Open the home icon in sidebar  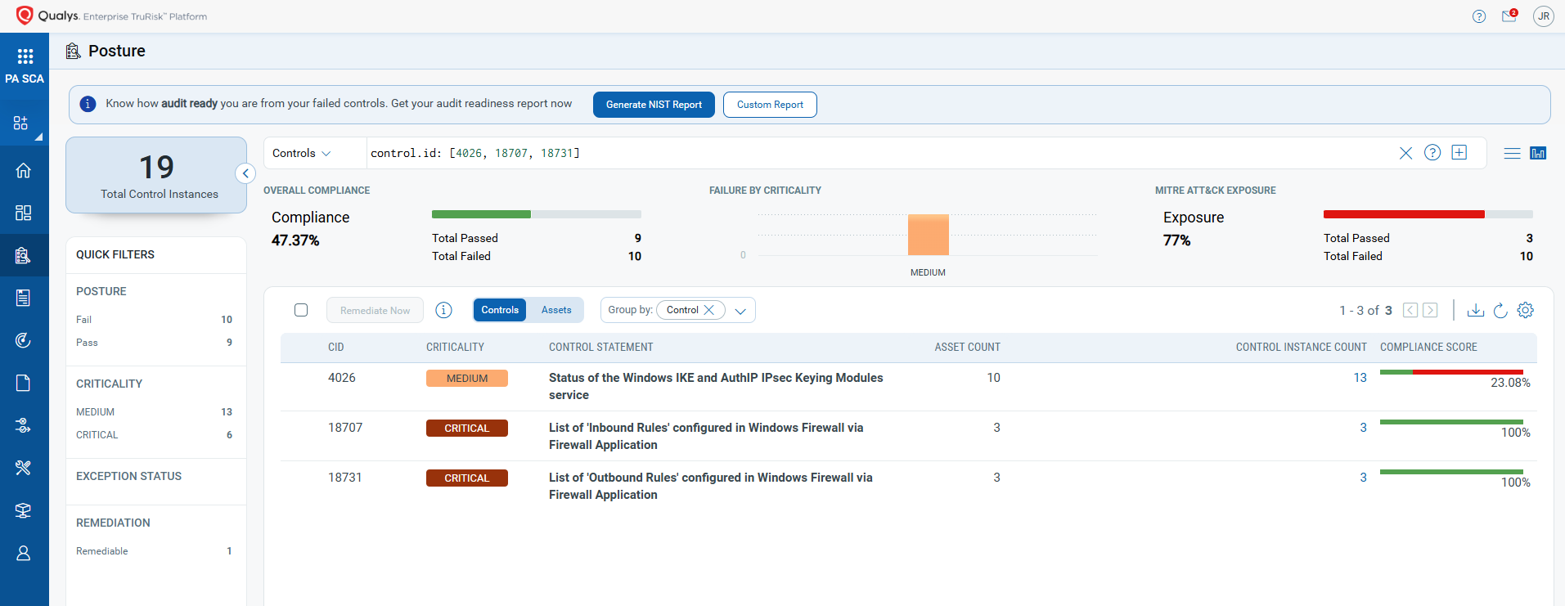point(24,170)
